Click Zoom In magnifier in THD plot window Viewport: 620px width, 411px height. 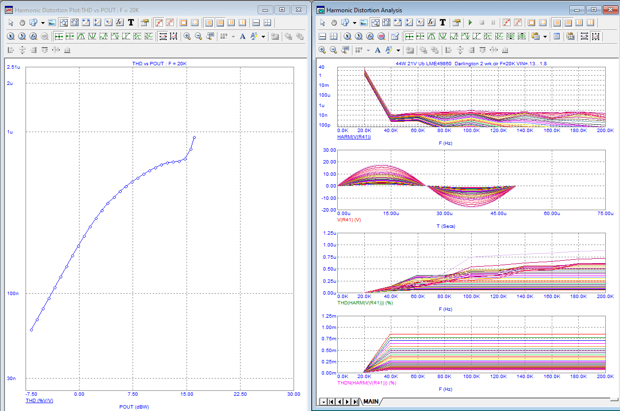click(x=188, y=36)
